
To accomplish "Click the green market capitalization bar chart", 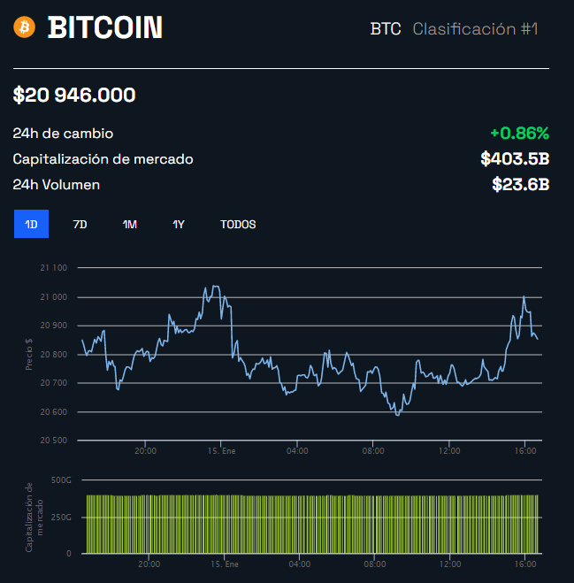I will click(x=311, y=524).
